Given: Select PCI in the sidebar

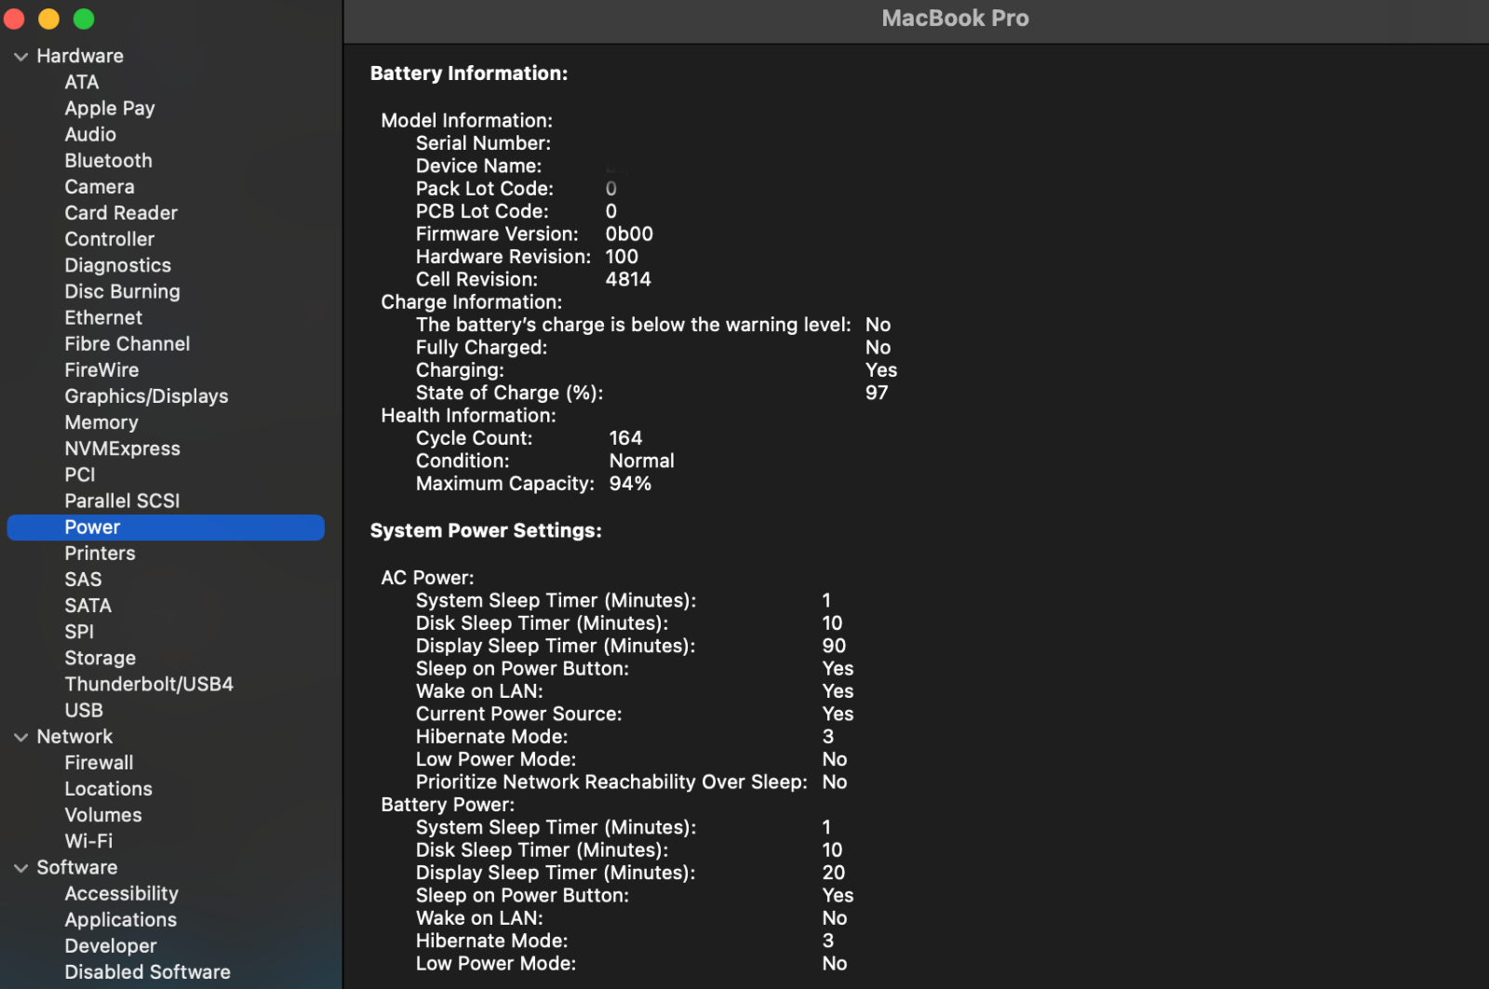Looking at the screenshot, I should pyautogui.click(x=80, y=474).
